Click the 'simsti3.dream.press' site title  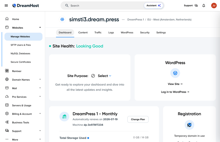coord(94,19)
